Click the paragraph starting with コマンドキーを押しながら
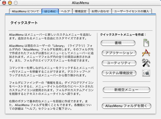 point(51,72)
